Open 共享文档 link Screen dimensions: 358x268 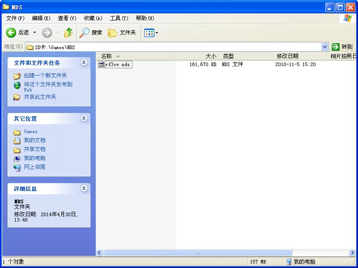(35, 149)
